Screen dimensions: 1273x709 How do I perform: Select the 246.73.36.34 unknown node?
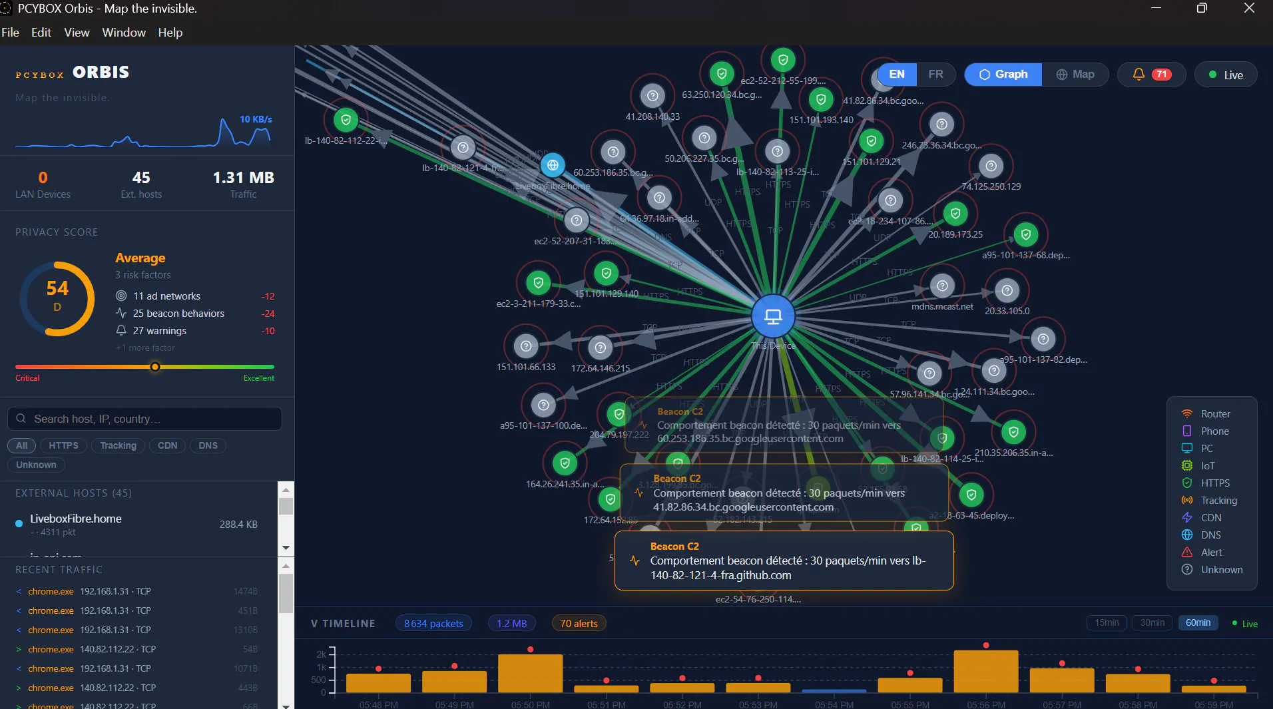click(941, 124)
